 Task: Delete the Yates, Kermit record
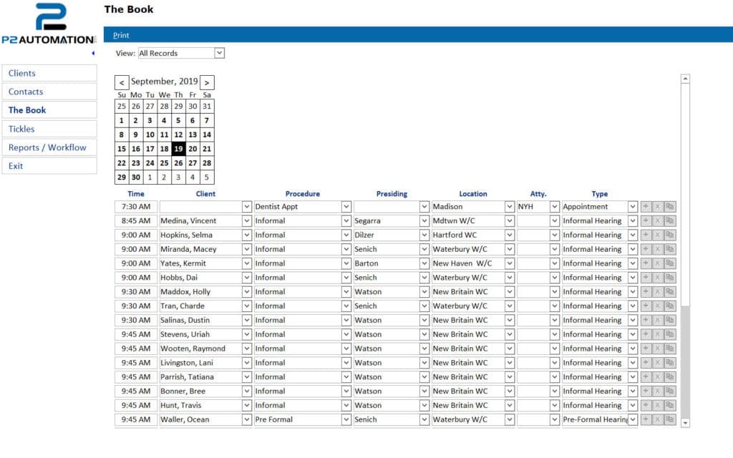tap(657, 263)
